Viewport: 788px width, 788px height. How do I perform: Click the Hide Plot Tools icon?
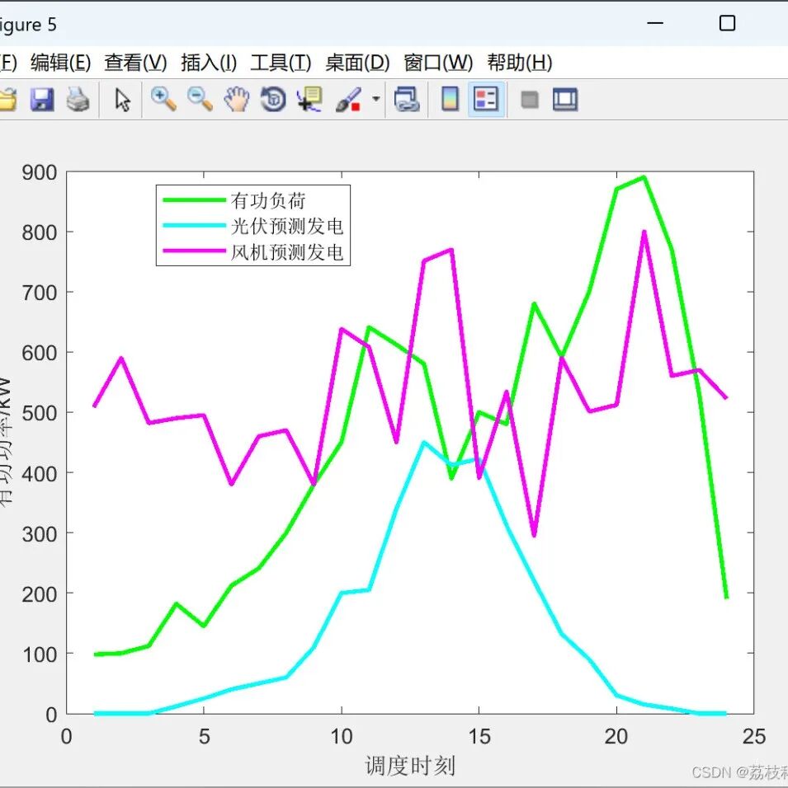(x=530, y=100)
